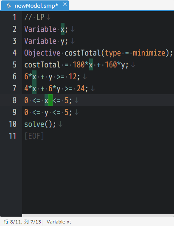Click the number 180 in the code
Image resolution: width=174 pixels, height=226 pixels.
[x=79, y=65]
